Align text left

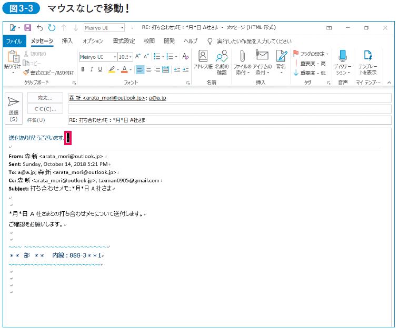tap(140, 69)
